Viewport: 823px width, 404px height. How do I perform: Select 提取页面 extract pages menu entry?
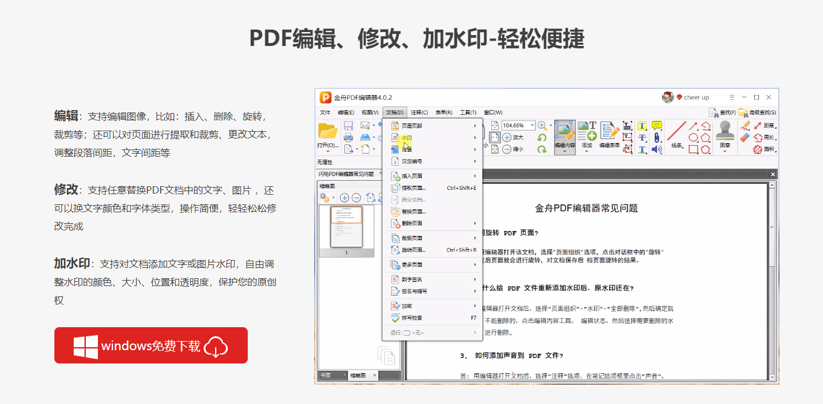tap(433, 188)
